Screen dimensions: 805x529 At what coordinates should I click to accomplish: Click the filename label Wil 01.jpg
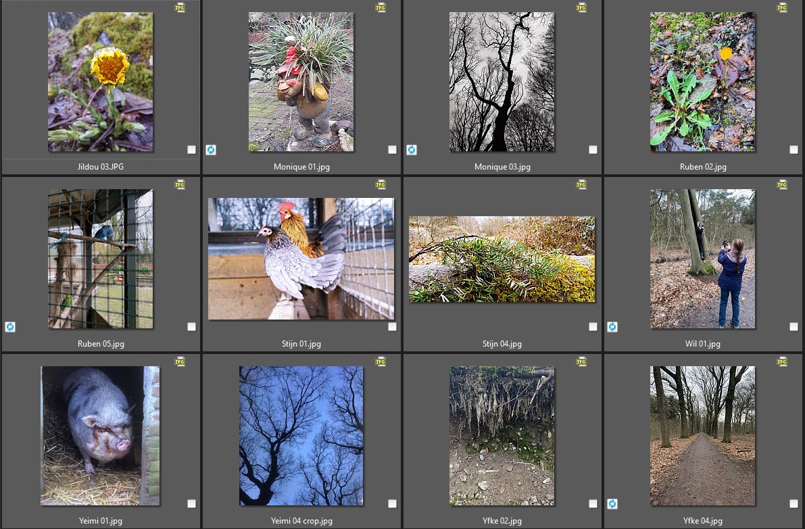[702, 344]
